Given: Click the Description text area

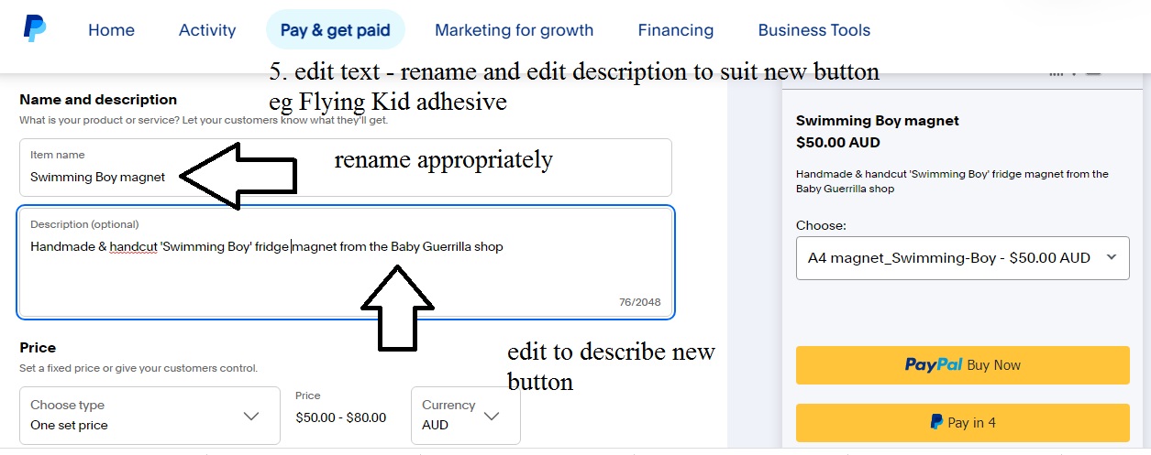Looking at the screenshot, I should click(x=347, y=263).
